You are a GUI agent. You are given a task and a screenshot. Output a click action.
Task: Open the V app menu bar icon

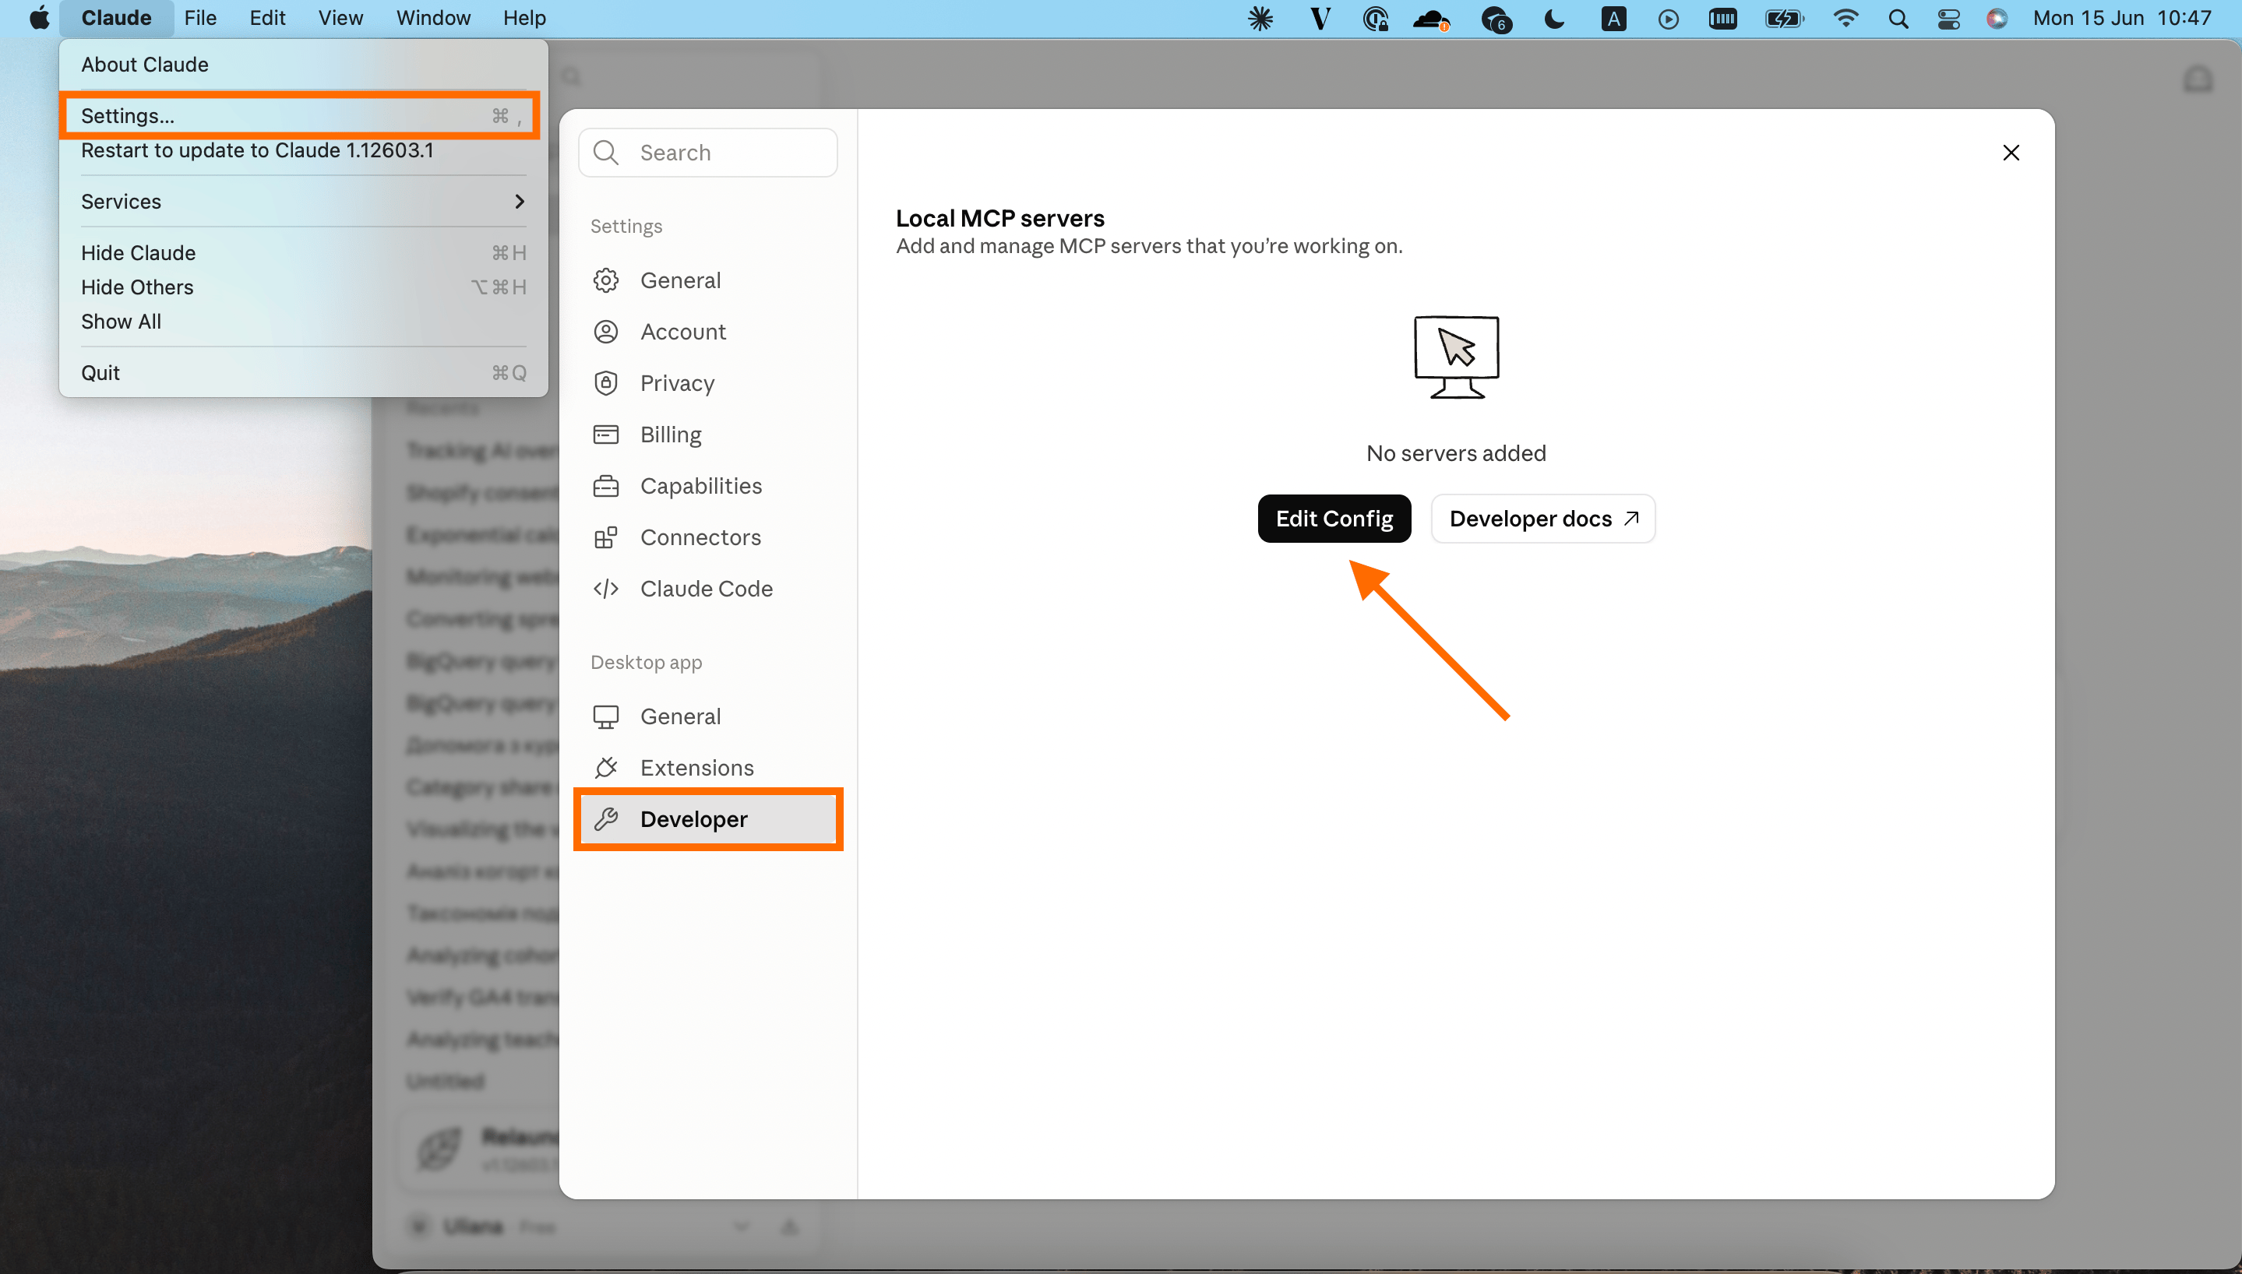tap(1320, 19)
